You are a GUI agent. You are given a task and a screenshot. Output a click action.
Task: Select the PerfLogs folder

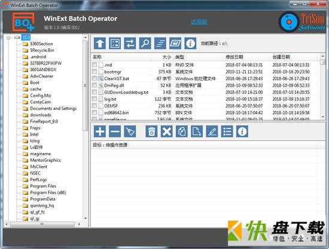pos(38,180)
